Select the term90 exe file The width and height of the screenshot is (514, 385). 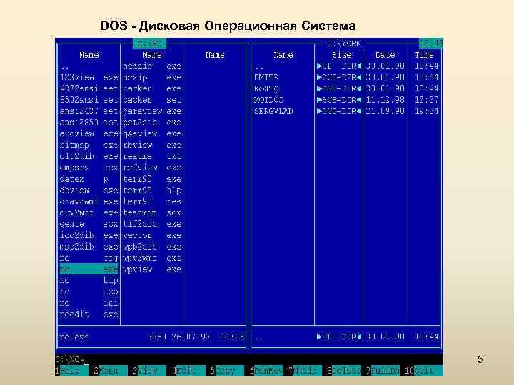pyautogui.click(x=152, y=179)
